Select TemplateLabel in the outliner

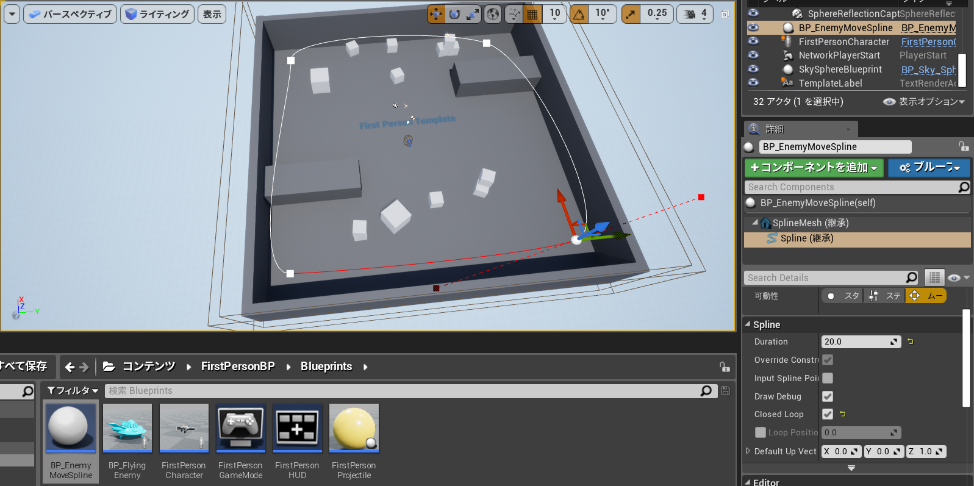point(830,84)
